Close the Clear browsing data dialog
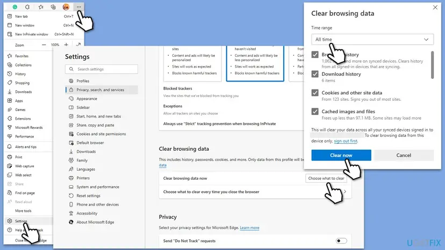This screenshot has width=445, height=250. click(435, 8)
